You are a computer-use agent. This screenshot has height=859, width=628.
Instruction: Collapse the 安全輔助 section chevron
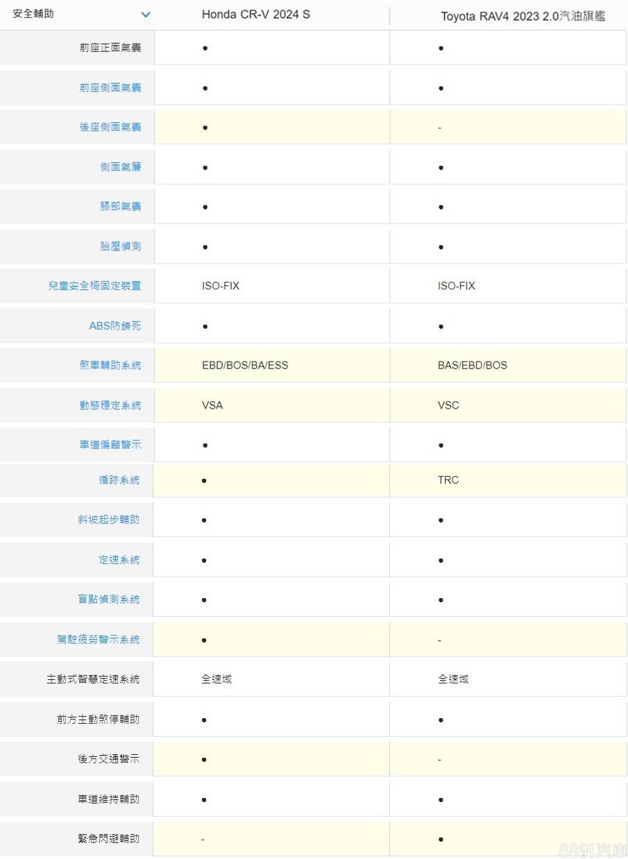145,15
